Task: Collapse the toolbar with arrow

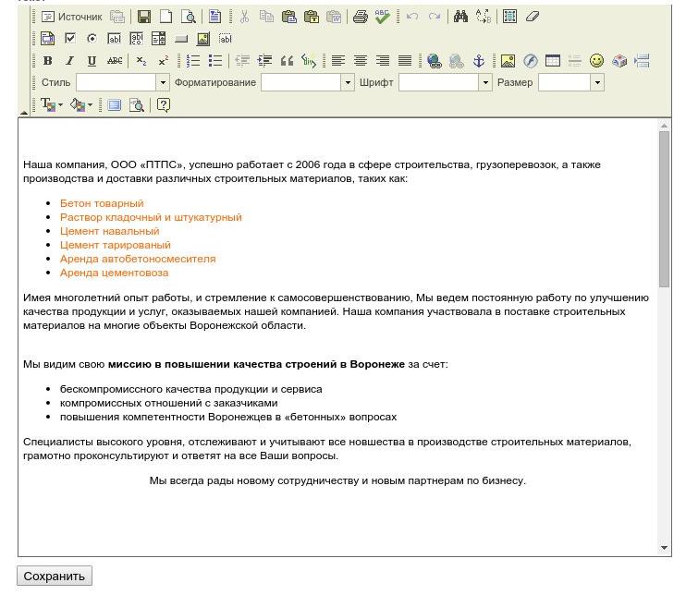Action: click(x=24, y=113)
